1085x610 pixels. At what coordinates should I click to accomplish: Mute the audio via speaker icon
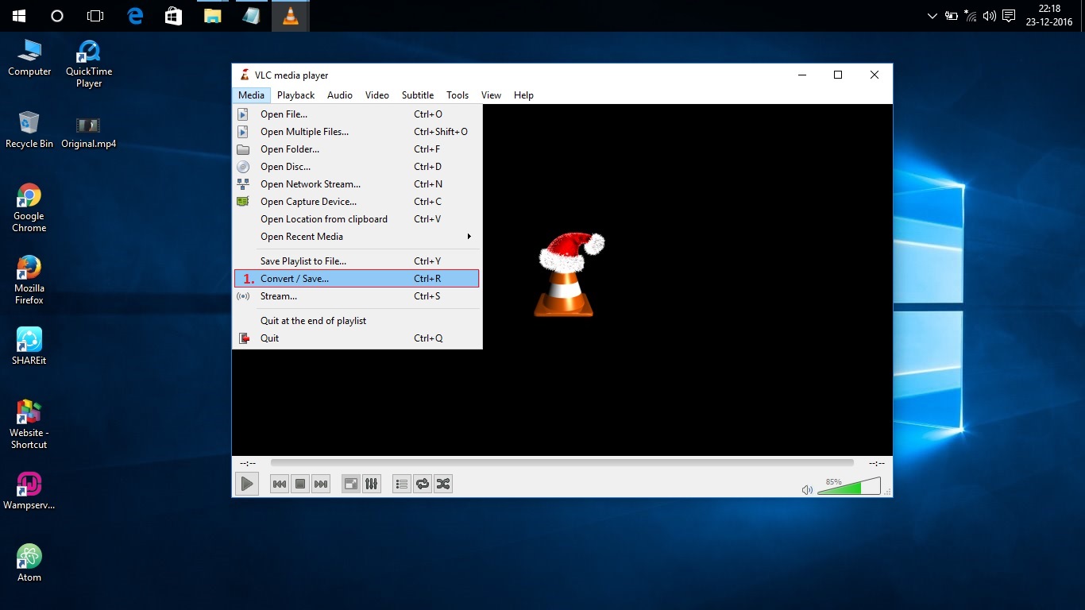pyautogui.click(x=807, y=490)
